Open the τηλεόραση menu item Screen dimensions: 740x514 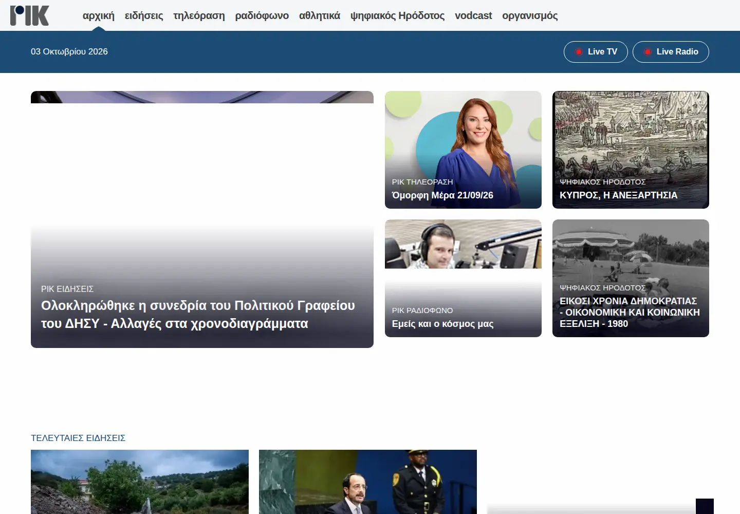(x=199, y=15)
